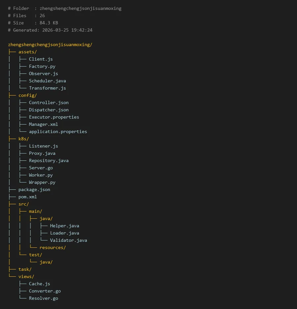Open the pom.xml file
The height and width of the screenshot is (309, 297).
[27, 197]
